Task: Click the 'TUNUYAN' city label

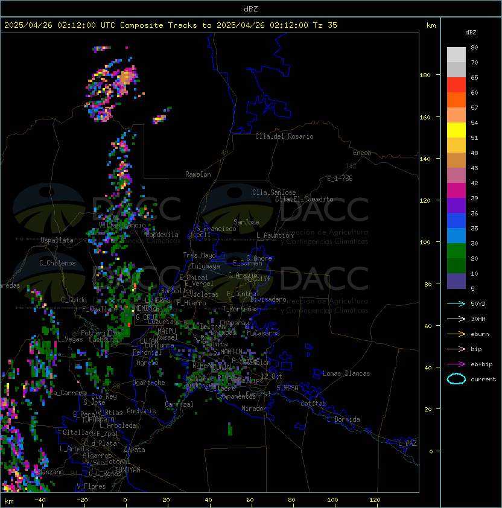Action: [128, 470]
